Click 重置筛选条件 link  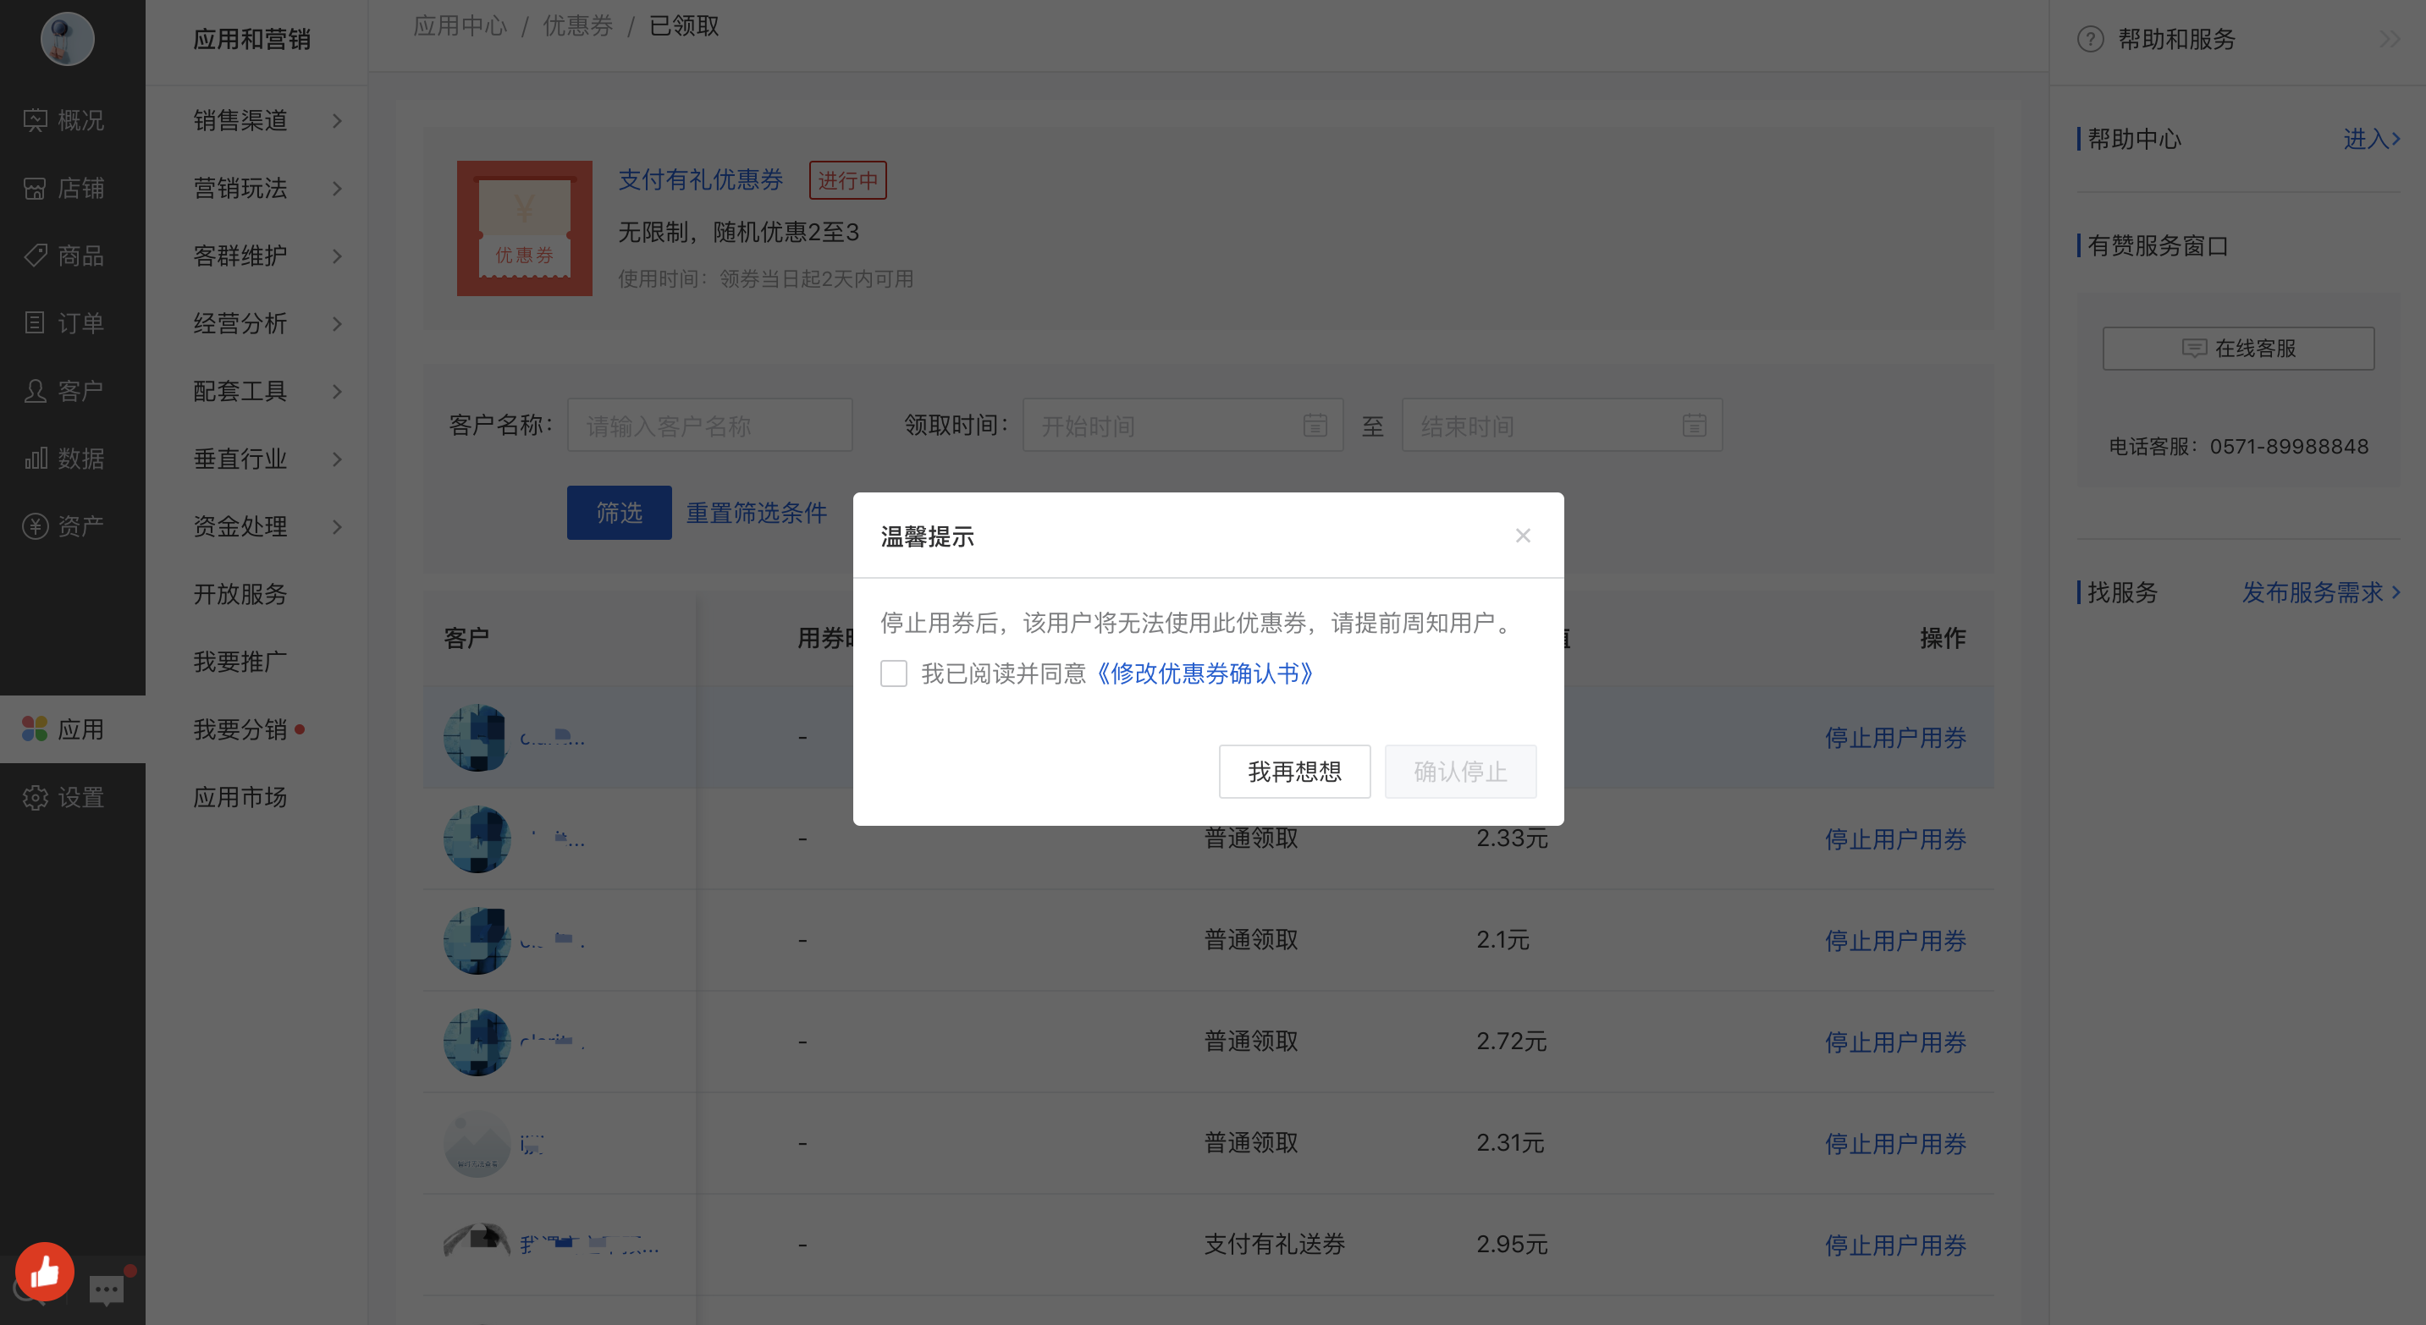click(756, 512)
